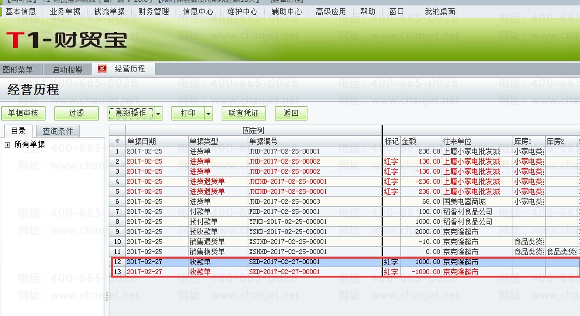Click the 金额 column header
Screen dimensions: 580x316
click(x=422, y=141)
